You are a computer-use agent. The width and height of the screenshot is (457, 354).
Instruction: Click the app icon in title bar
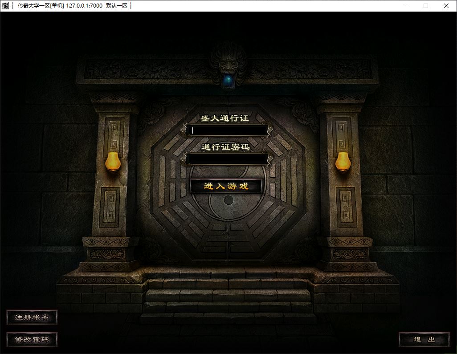point(5,5)
